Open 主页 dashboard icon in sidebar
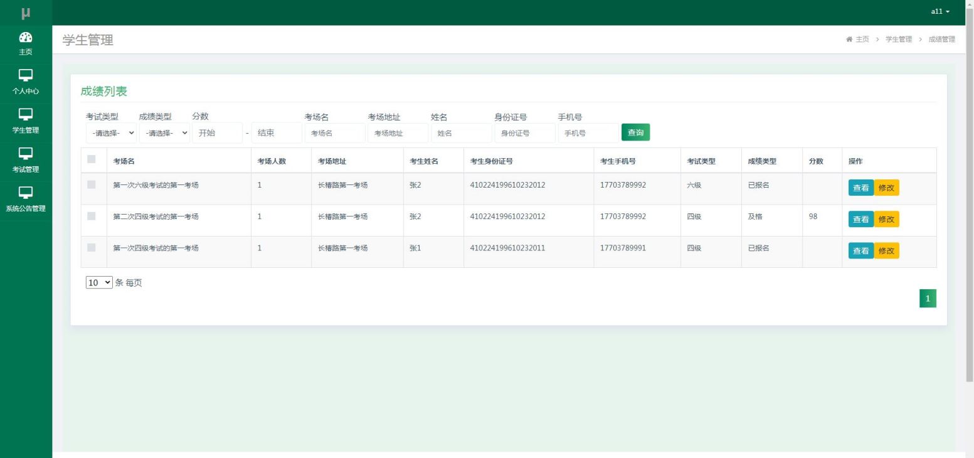This screenshot has height=458, width=974. coord(26,37)
